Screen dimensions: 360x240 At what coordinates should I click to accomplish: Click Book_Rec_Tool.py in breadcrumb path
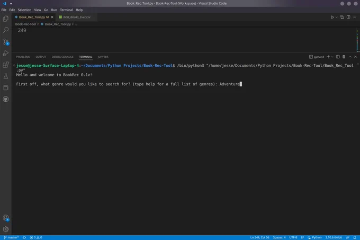coord(58,24)
